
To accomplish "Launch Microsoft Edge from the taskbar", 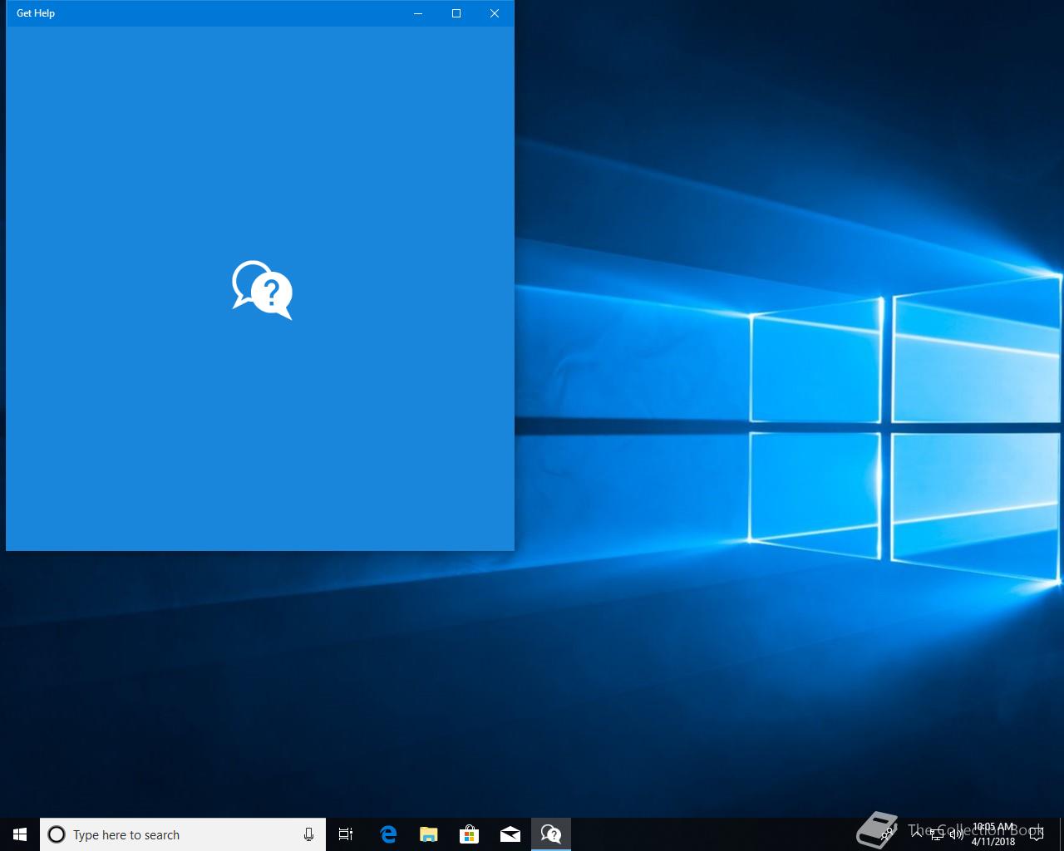I will 388,834.
